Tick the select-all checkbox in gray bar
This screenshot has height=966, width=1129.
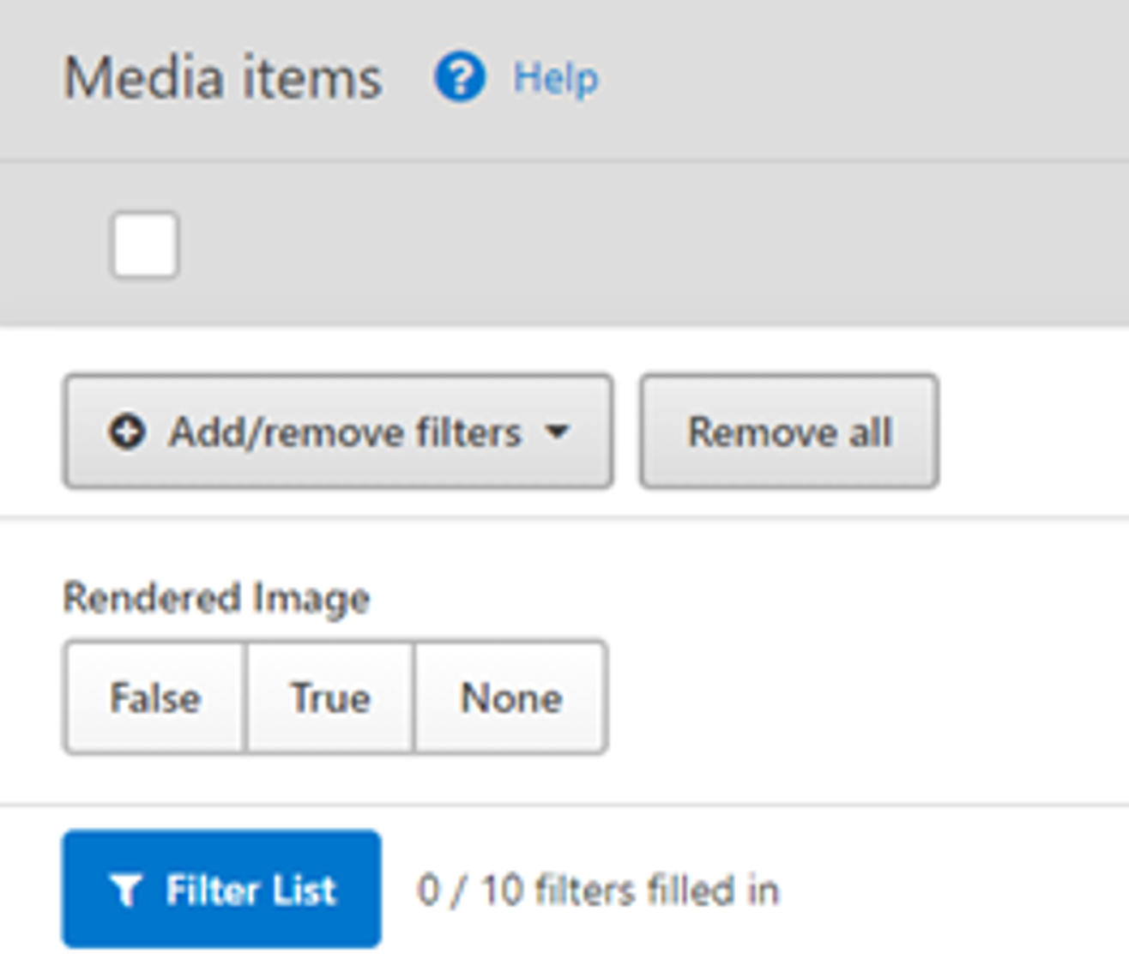click(145, 245)
